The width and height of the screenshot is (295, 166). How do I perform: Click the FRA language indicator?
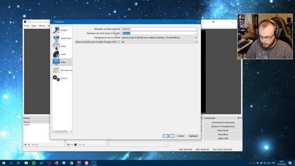point(273,163)
